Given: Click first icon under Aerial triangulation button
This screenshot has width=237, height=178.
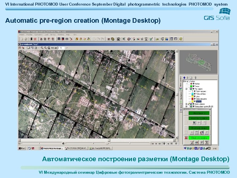Looking at the screenshot, I should tap(194, 123).
